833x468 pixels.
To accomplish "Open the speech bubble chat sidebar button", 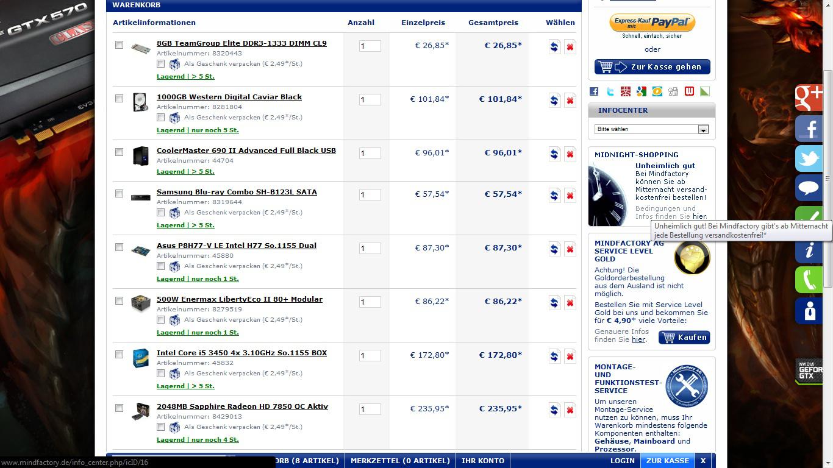I will 809,188.
